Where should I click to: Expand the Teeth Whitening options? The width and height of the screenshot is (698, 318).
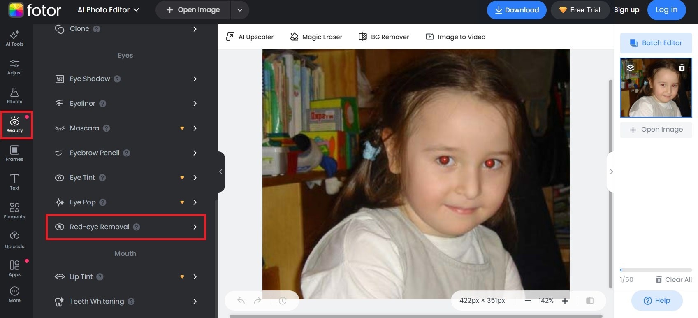coord(195,301)
